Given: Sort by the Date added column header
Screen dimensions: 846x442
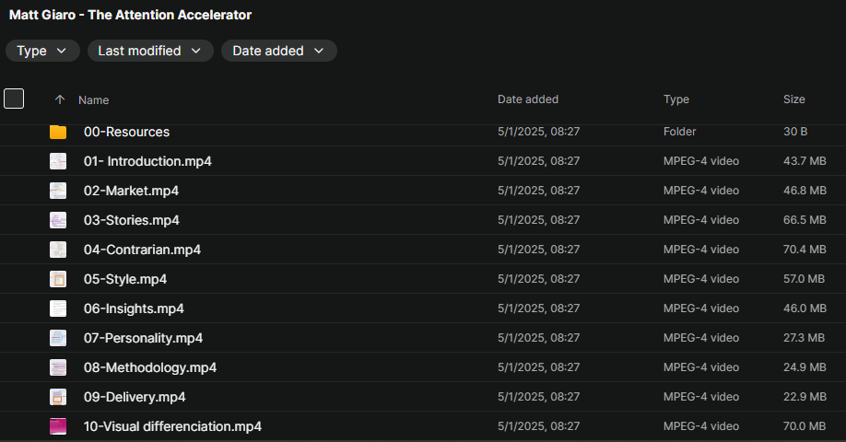Looking at the screenshot, I should tap(528, 99).
